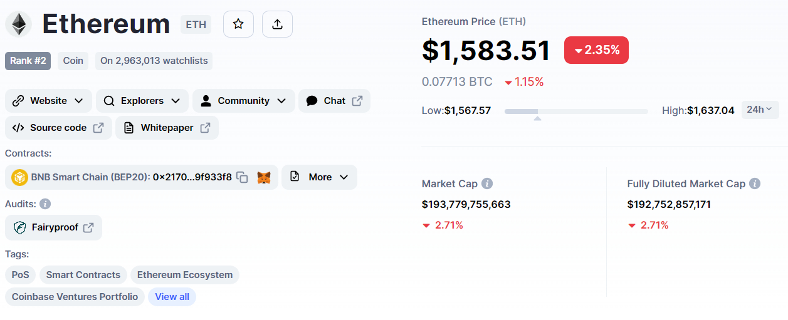Add the token to MetaMask via the fox icon
The image size is (788, 320).
tap(265, 177)
